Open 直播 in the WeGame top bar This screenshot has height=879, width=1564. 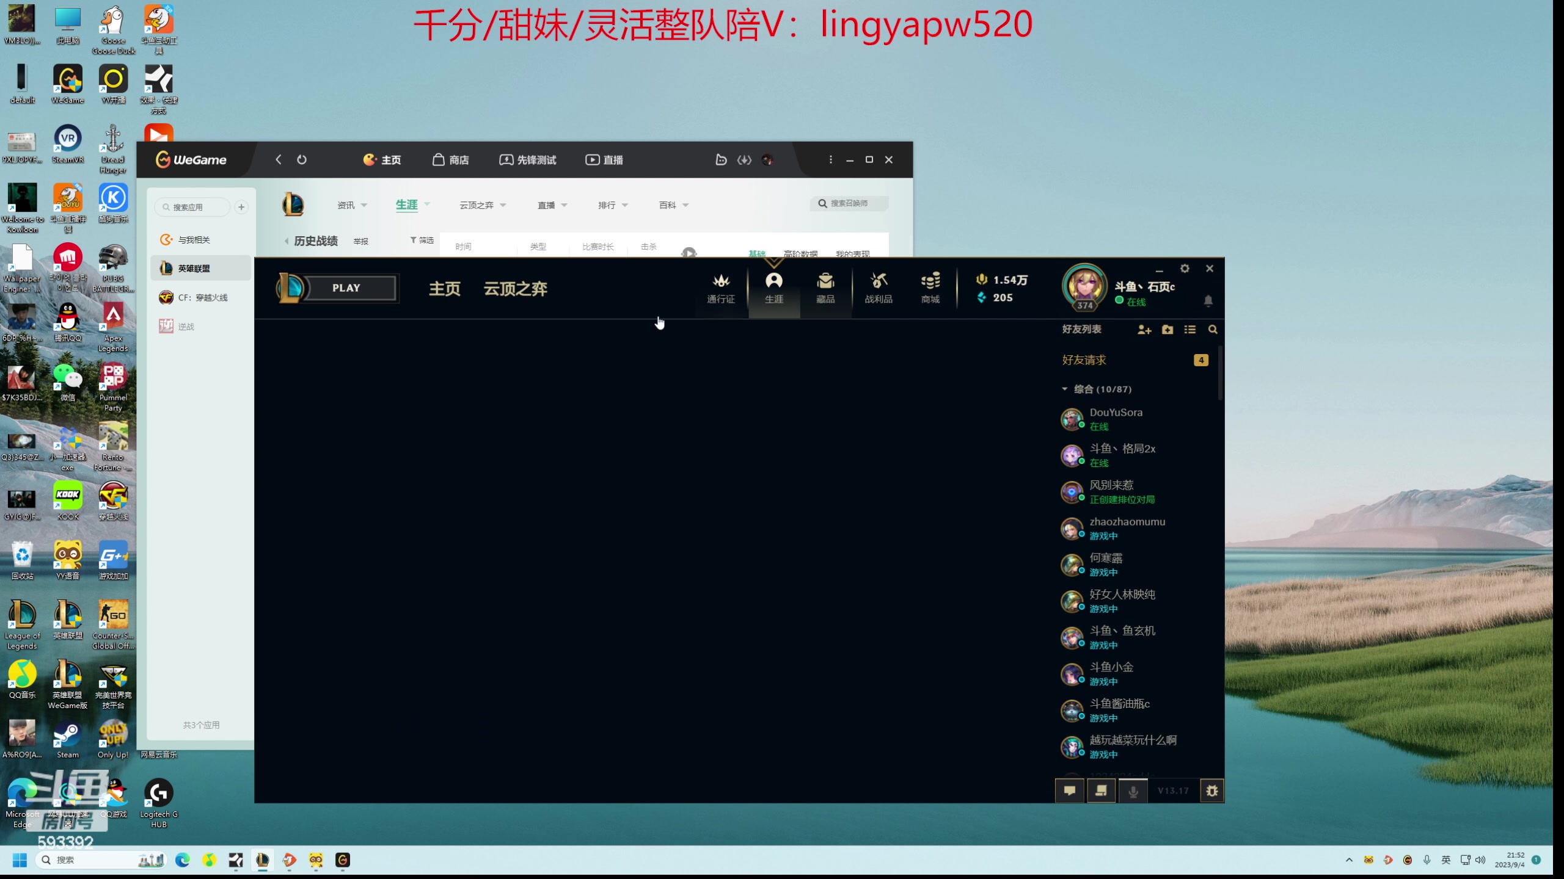tap(604, 159)
